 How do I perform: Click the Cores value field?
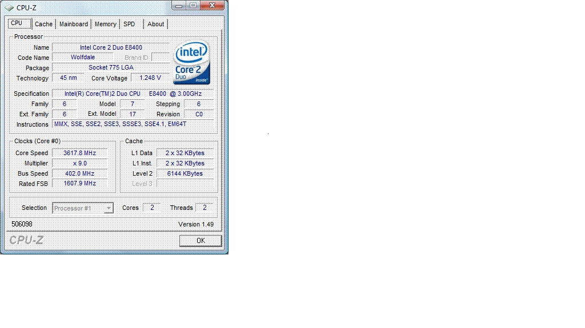[x=152, y=208]
